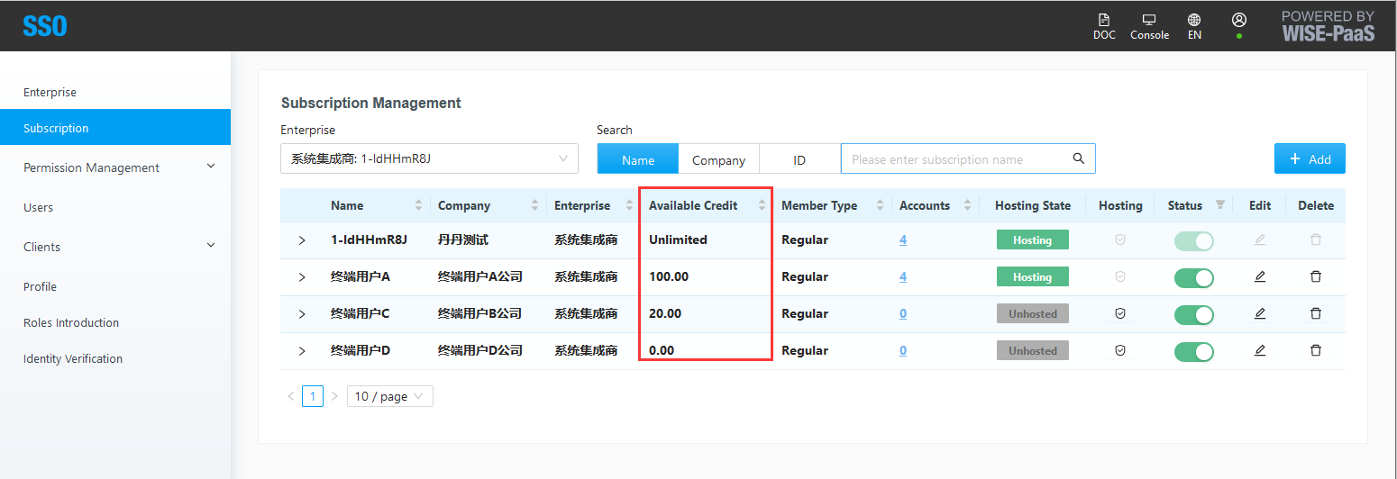Go to next page arrow
Screen dimensions: 1397x479
[334, 396]
